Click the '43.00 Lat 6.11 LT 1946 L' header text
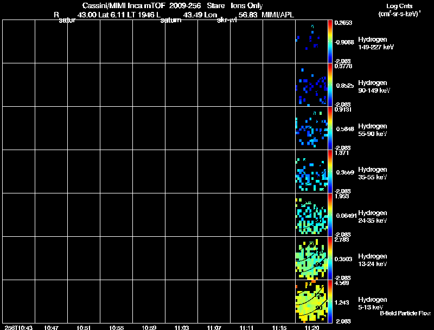Screen dimensions: 434x330 click(x=119, y=15)
